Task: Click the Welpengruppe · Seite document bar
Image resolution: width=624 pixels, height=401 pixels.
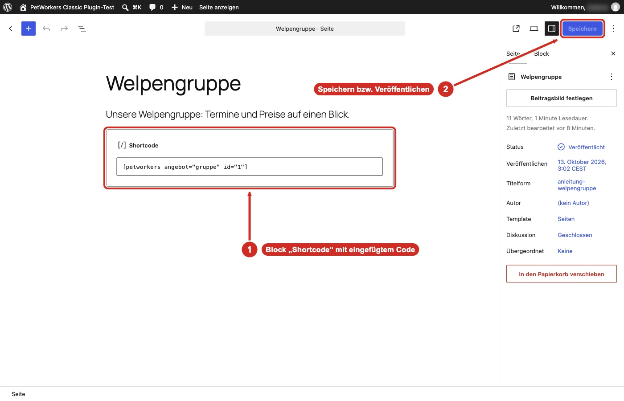Action: pos(305,29)
